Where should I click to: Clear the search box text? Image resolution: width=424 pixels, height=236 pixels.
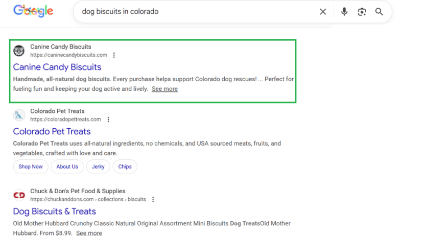click(x=323, y=12)
